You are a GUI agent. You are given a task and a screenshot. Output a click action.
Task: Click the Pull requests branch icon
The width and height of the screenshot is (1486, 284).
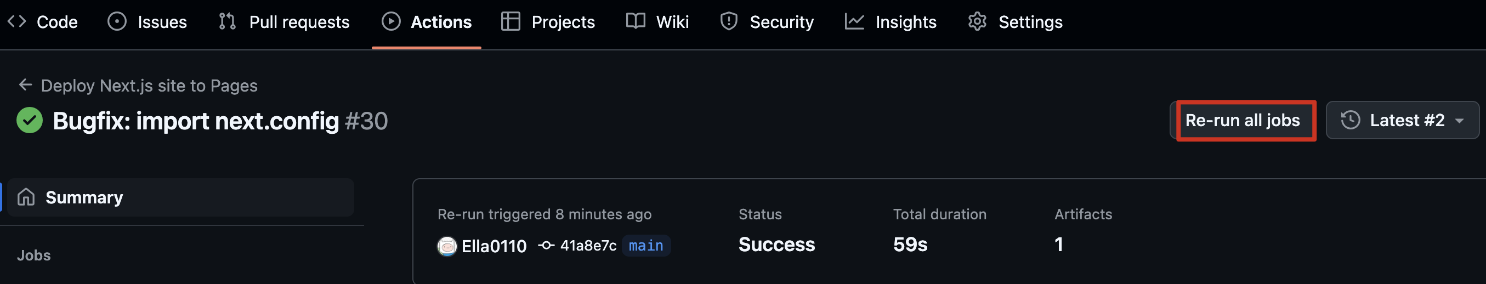(227, 21)
